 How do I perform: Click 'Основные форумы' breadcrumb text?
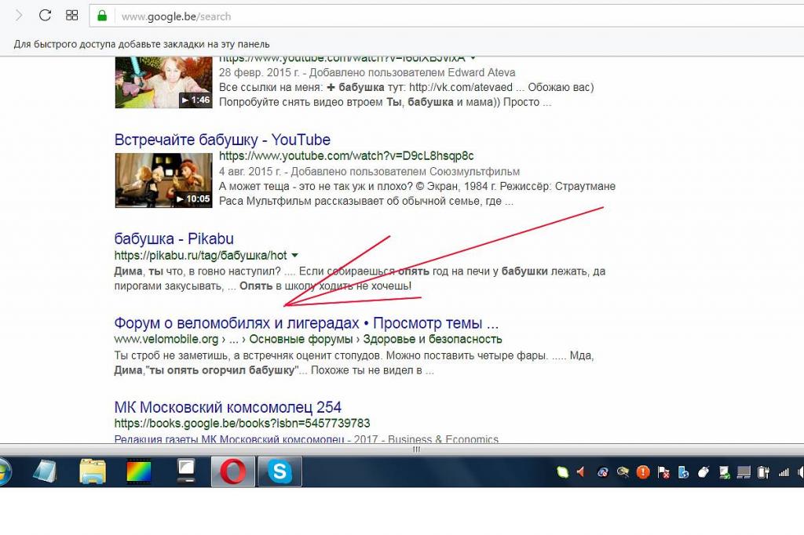(301, 339)
